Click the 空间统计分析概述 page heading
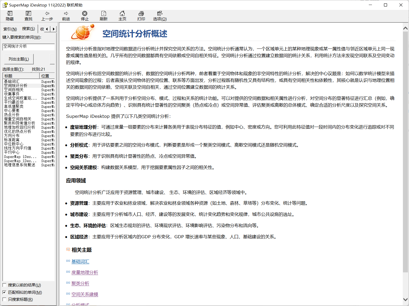This screenshot has width=409, height=306. click(135, 34)
